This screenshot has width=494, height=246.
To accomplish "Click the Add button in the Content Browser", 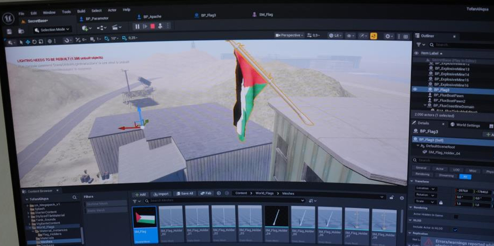I will (140, 194).
